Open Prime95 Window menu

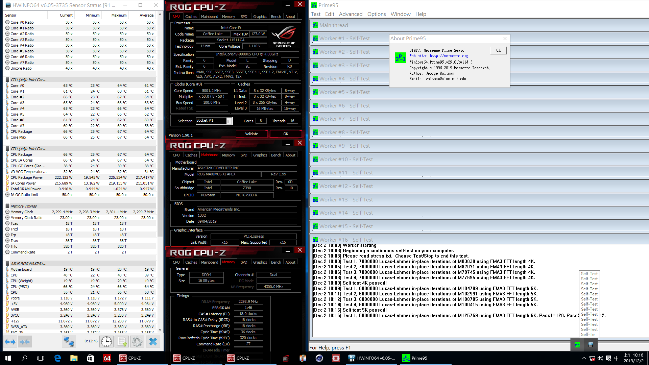401,14
